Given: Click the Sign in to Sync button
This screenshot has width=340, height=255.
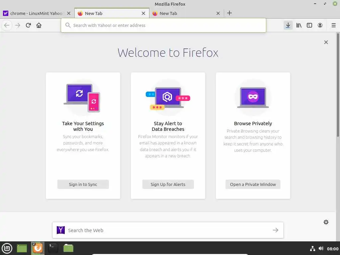Looking at the screenshot, I should pos(83,184).
